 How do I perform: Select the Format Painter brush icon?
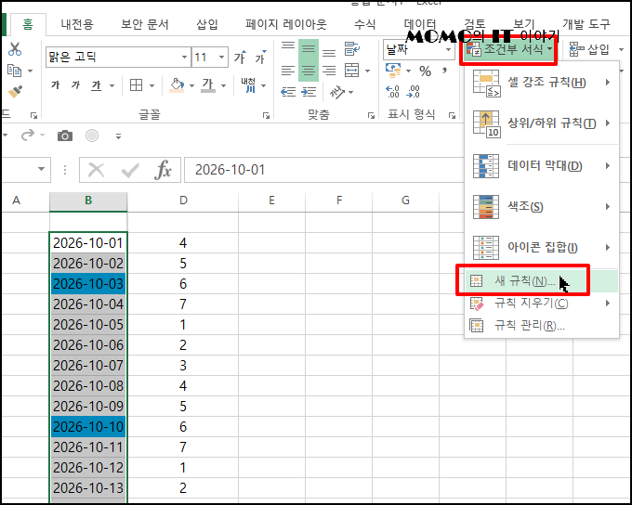click(x=15, y=92)
